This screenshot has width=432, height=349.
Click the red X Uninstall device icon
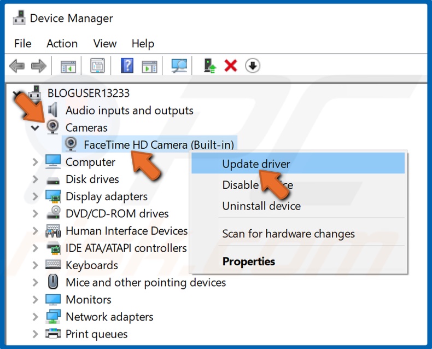click(231, 66)
